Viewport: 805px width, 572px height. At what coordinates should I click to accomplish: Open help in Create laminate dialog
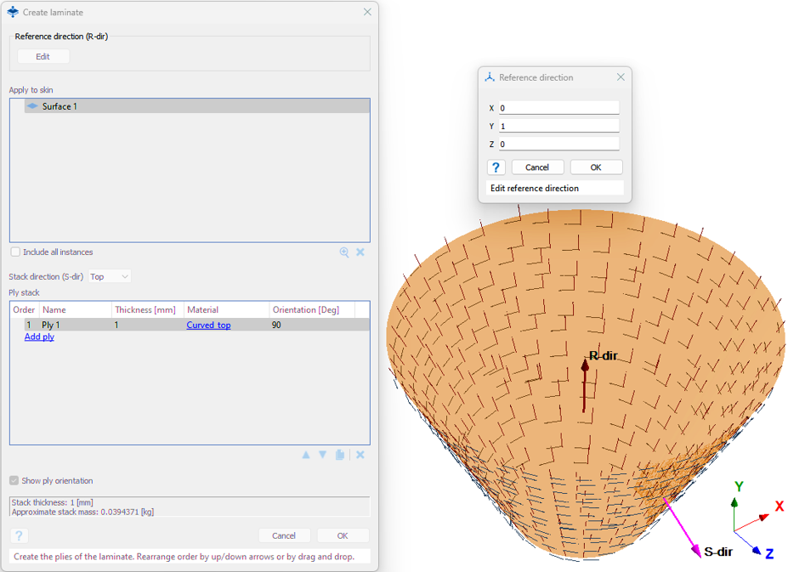coord(19,535)
